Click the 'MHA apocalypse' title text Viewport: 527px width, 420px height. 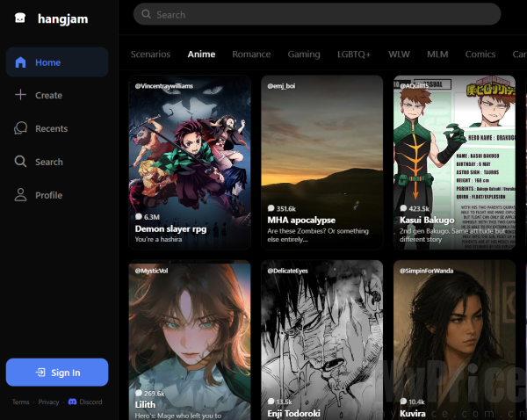pos(301,220)
